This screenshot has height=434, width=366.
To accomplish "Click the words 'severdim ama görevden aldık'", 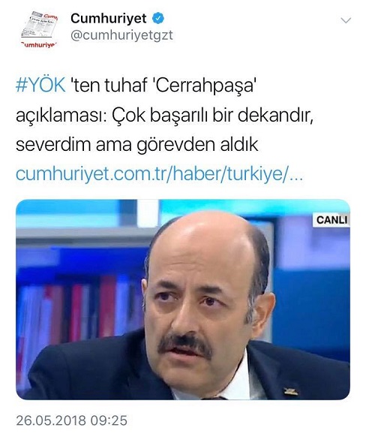I will (136, 144).
